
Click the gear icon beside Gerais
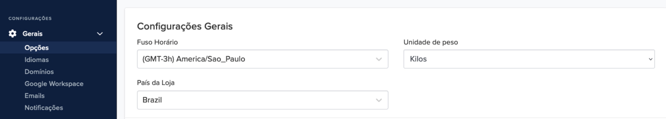tap(12, 34)
